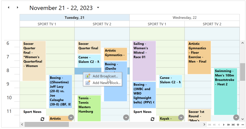The image size is (246, 129).
Task: Go to the first resource page icon
Action: [210, 125]
